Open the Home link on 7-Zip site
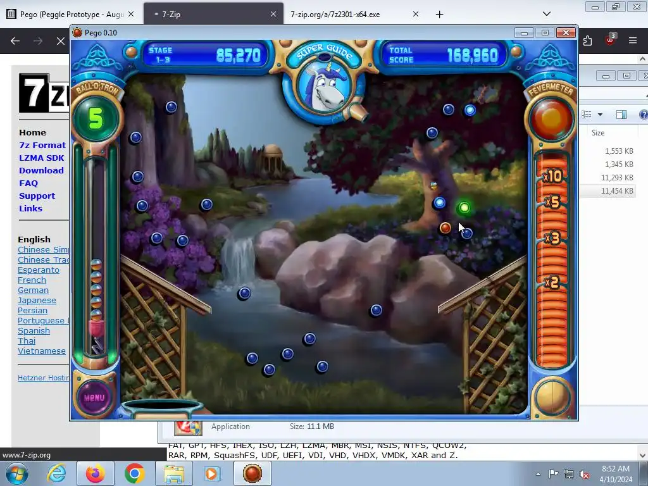 [32, 133]
